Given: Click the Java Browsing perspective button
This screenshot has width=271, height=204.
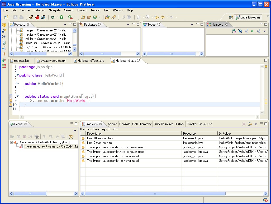Looking at the screenshot, I should coord(248,17).
